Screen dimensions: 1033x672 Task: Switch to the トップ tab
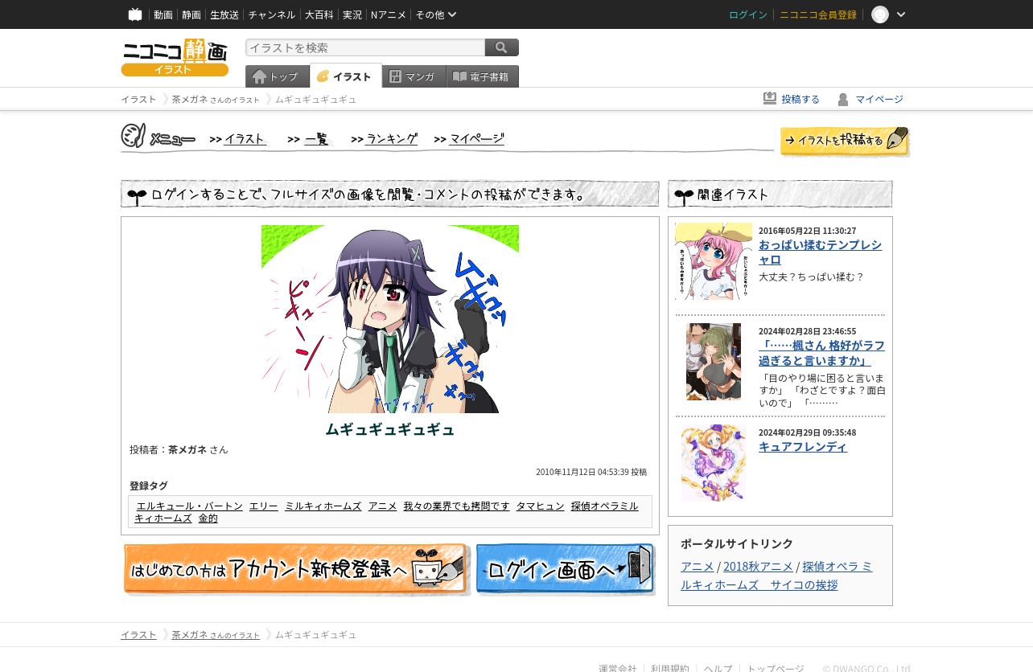coord(278,76)
